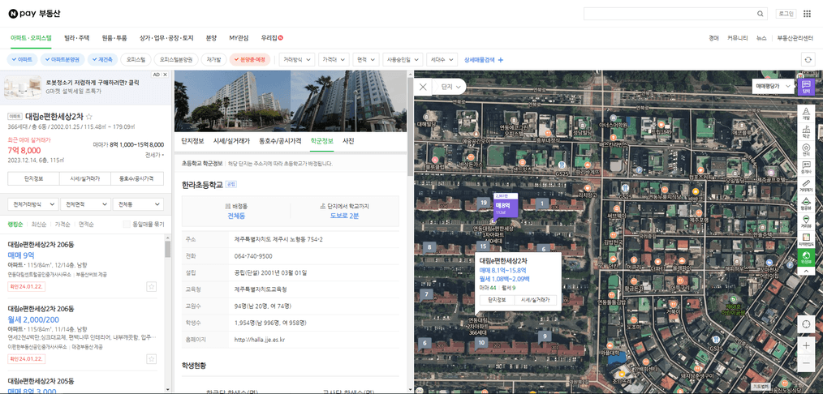
Task: Star the 월세 2,000/200 listing as favorite
Action: pos(151,359)
